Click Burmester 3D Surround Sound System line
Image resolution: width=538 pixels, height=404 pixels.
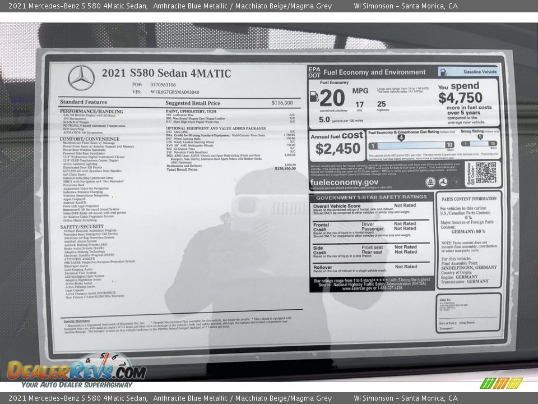tap(91, 209)
